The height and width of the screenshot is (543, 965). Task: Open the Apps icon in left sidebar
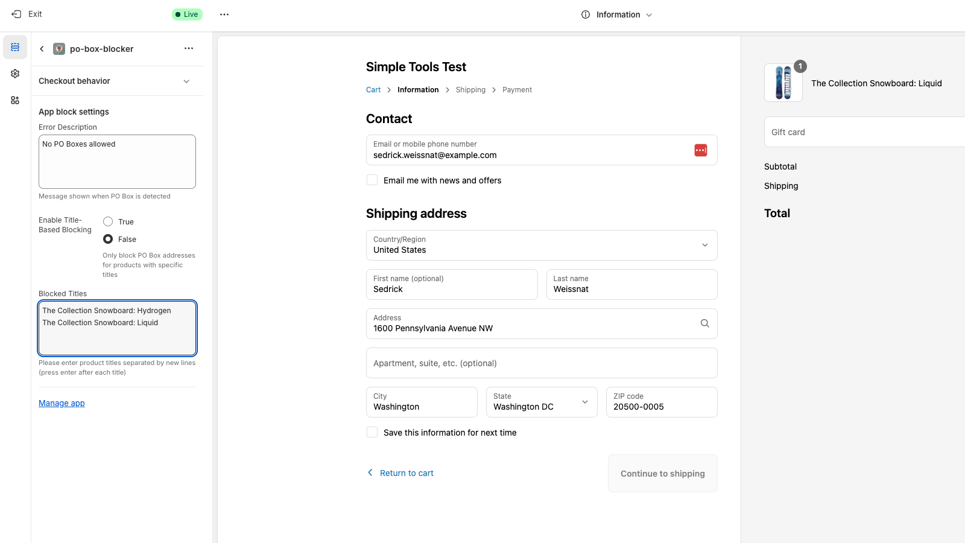[15, 100]
